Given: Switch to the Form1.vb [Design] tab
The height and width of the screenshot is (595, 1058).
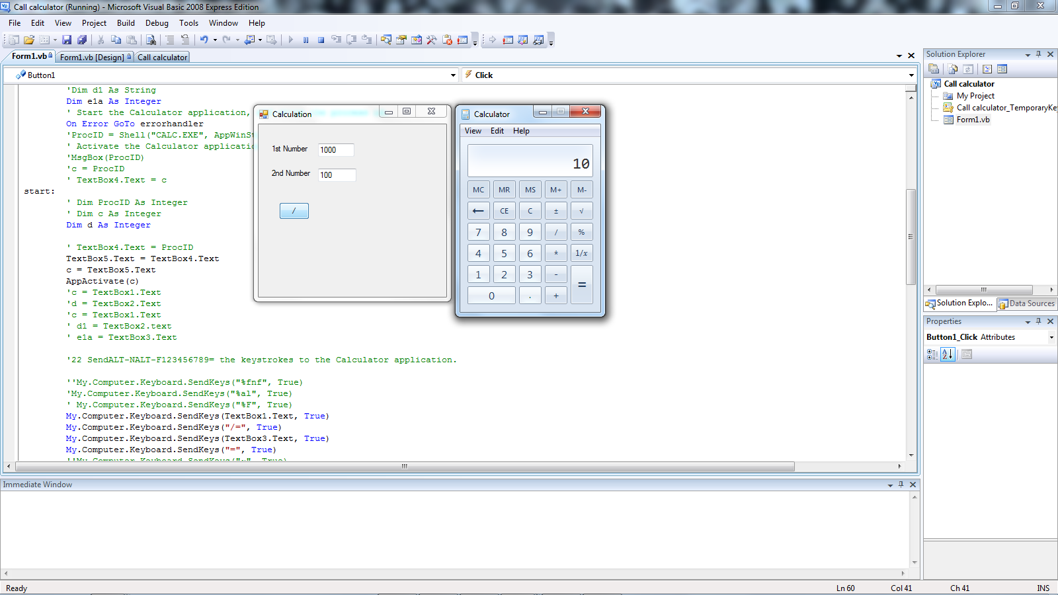Looking at the screenshot, I should pos(95,58).
